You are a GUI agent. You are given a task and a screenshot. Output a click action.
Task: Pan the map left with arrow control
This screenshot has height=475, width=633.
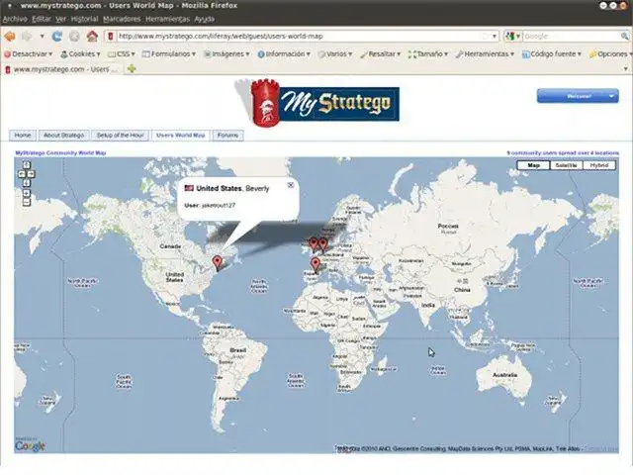click(x=22, y=174)
